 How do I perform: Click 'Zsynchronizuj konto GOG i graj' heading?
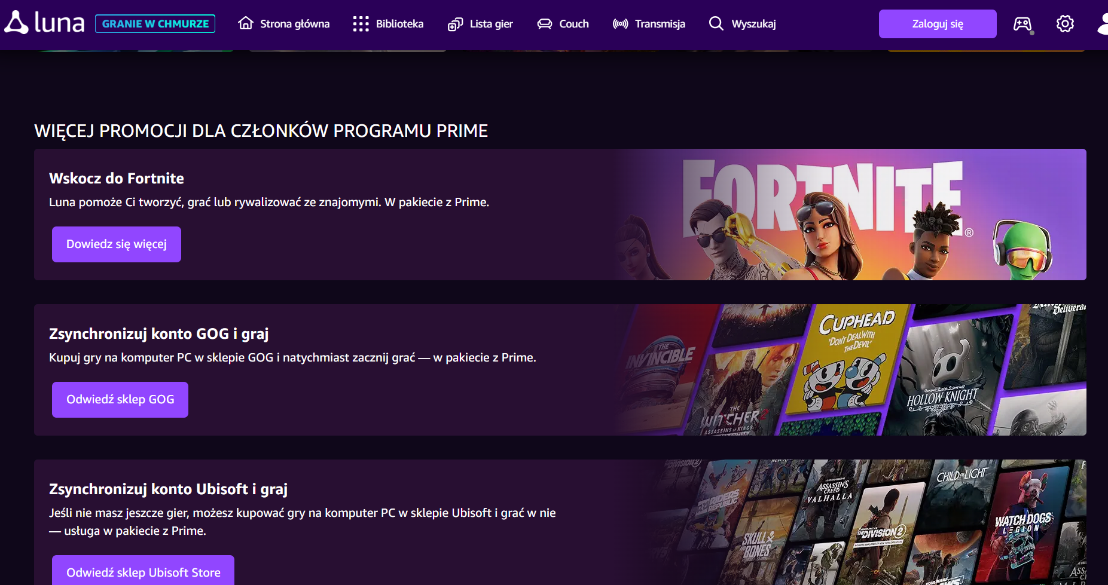[159, 333]
